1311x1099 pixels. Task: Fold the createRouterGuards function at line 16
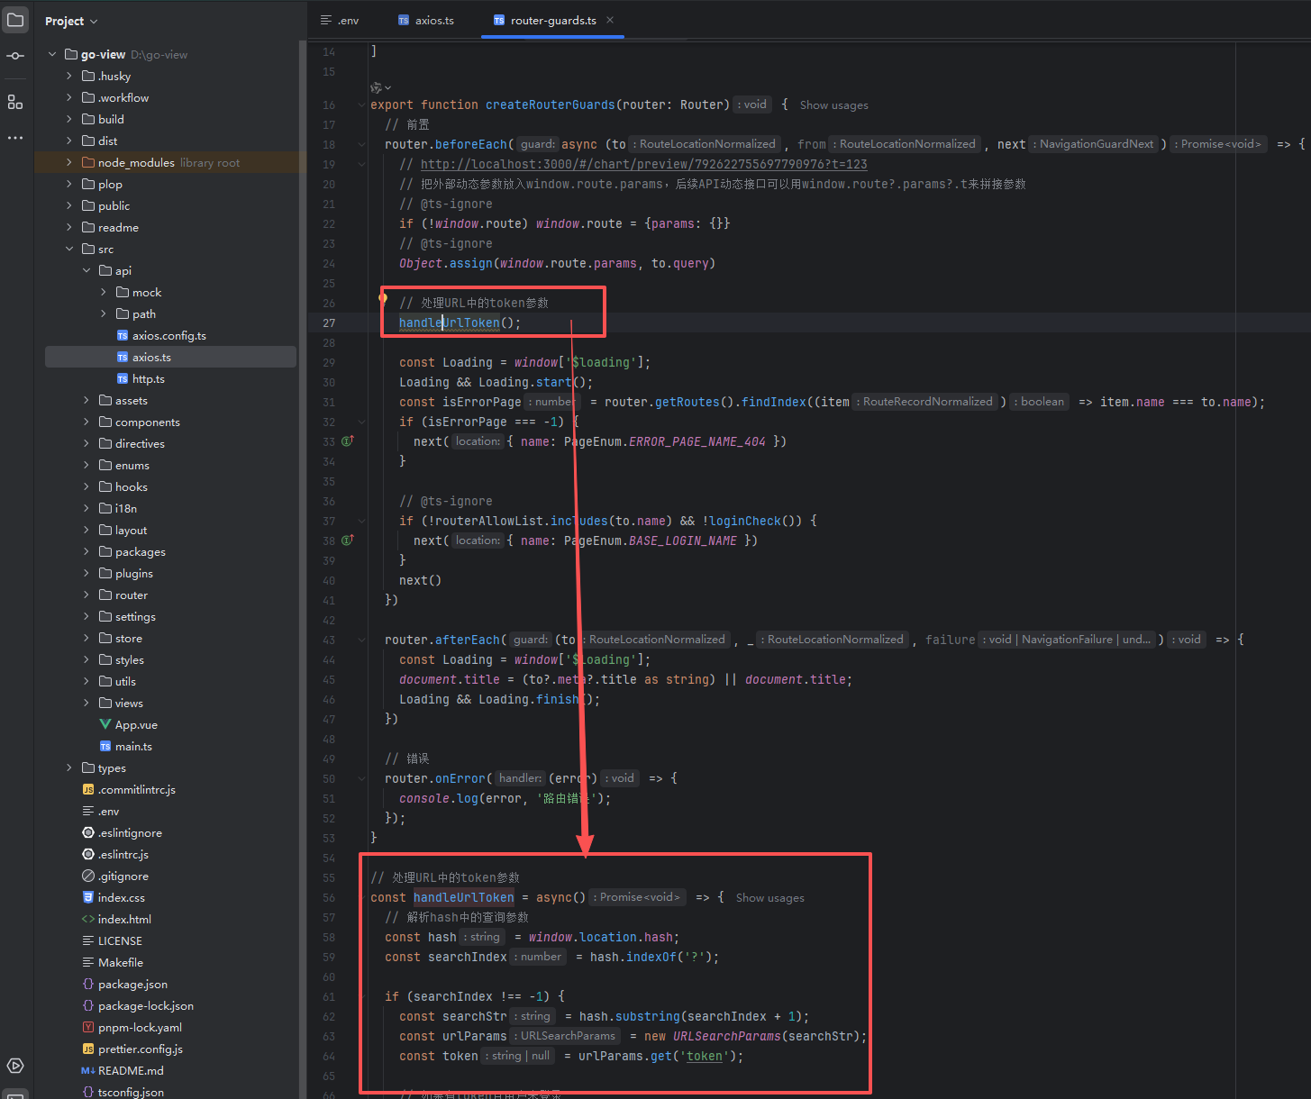click(x=361, y=105)
